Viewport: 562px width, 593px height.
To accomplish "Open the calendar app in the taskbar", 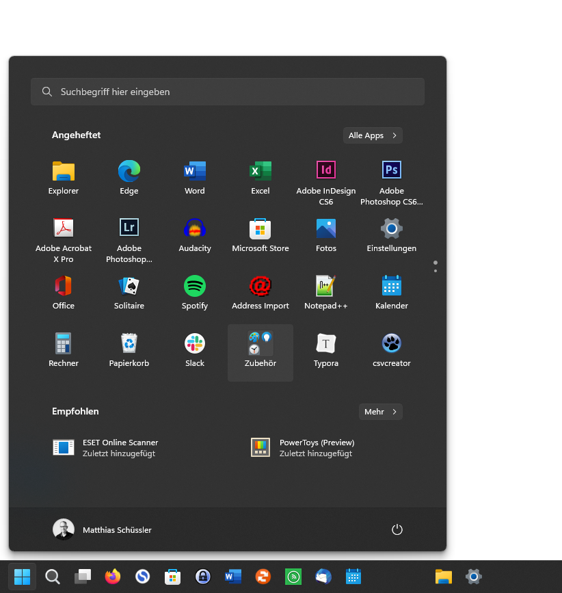I will coord(353,577).
